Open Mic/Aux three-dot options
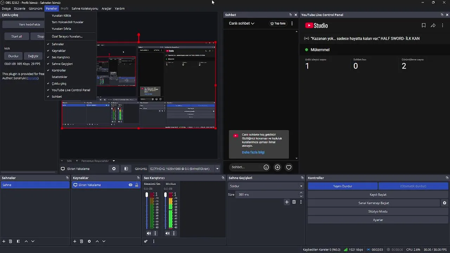450x253 pixels. point(174,233)
